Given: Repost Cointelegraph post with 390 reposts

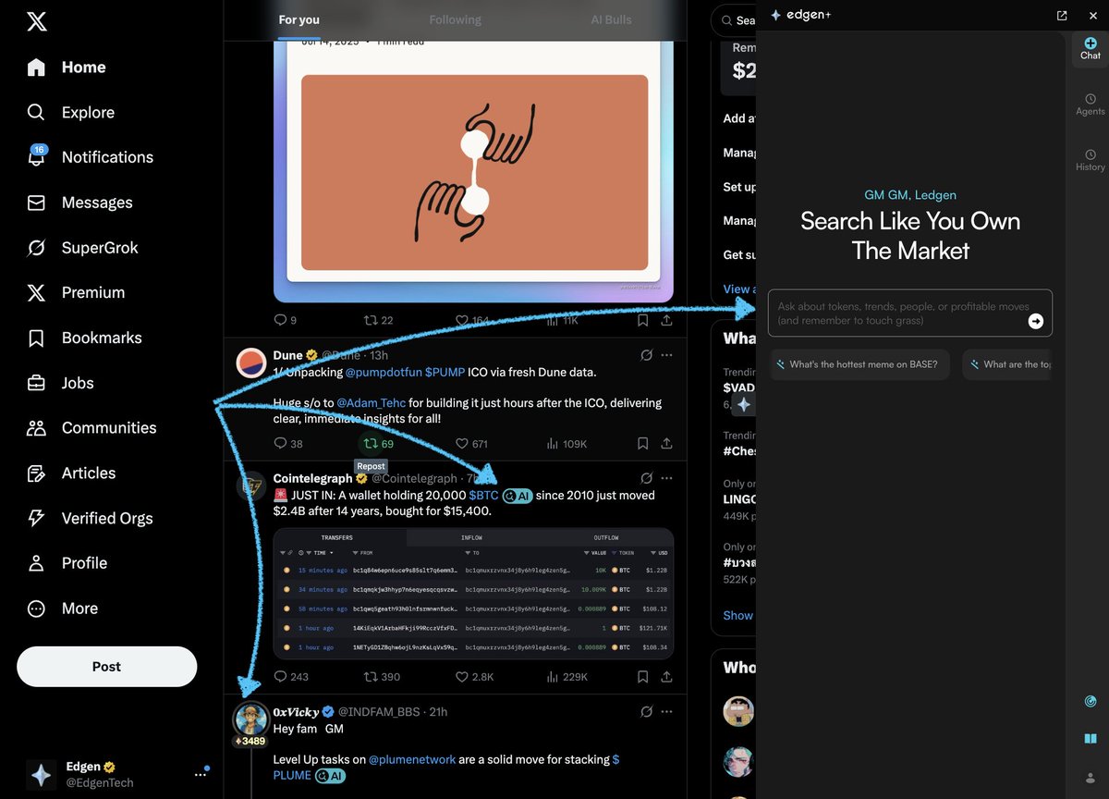Looking at the screenshot, I should point(382,677).
